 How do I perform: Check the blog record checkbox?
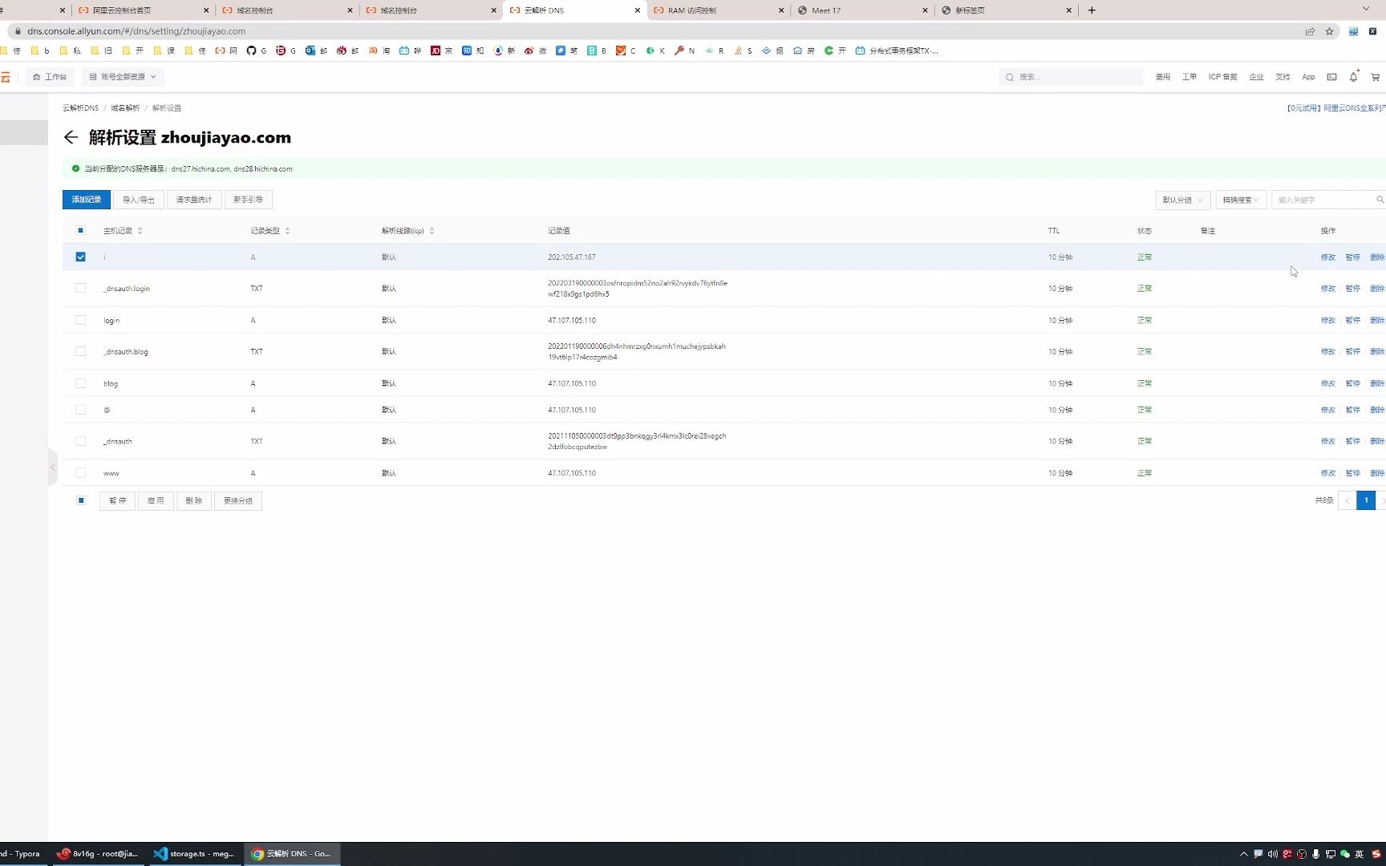(80, 383)
